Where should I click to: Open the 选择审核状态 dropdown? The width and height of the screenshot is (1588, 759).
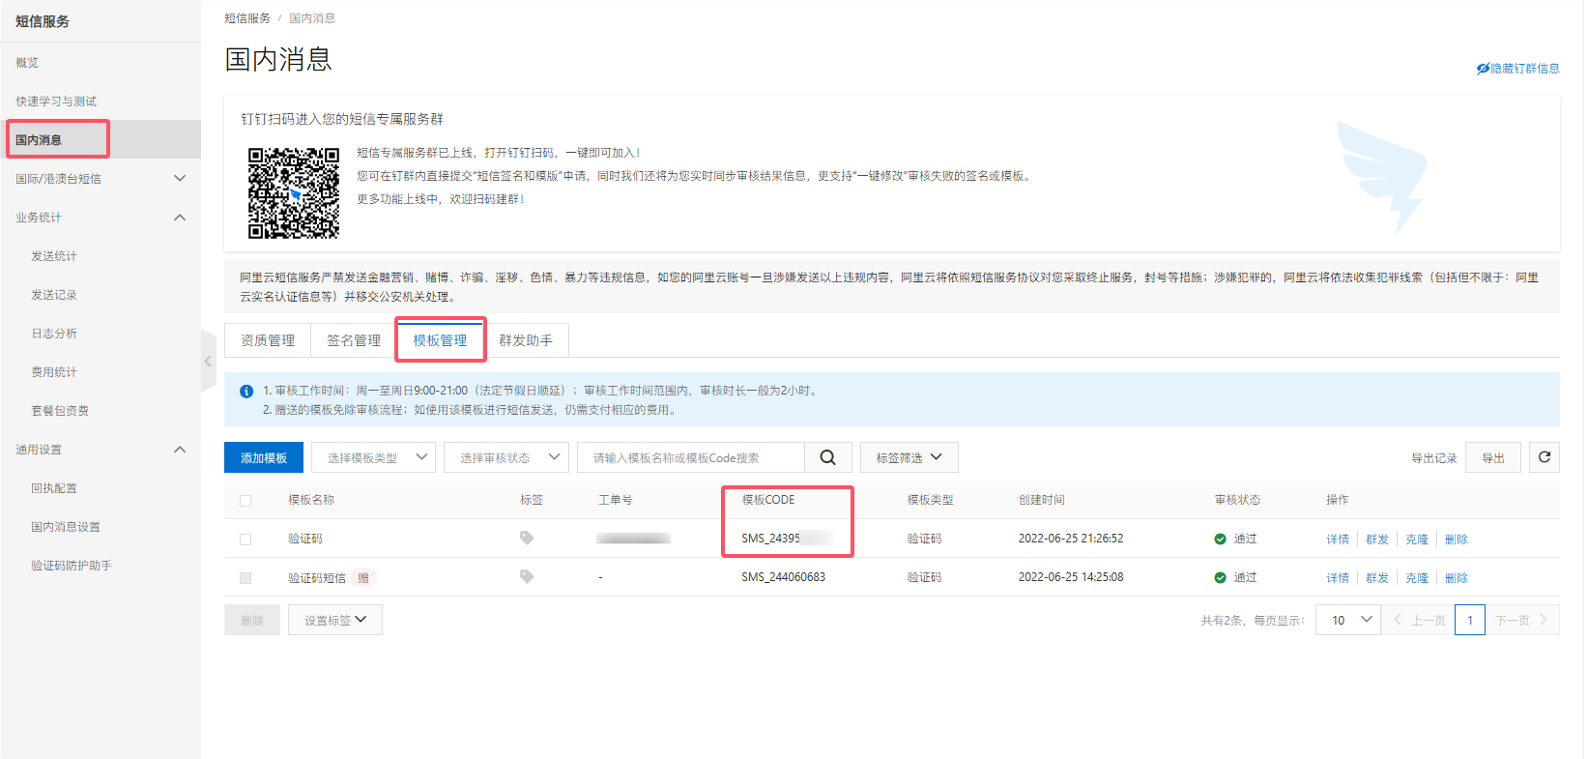[505, 457]
